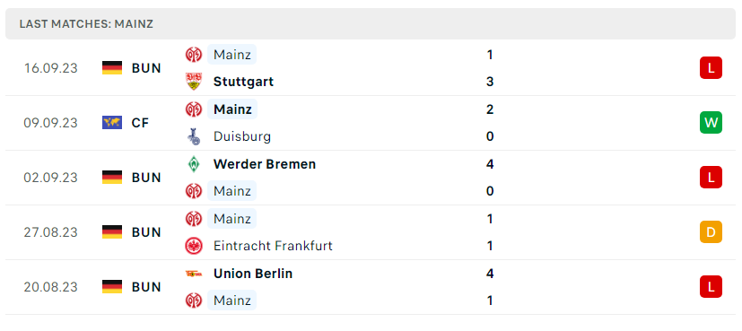The width and height of the screenshot is (742, 331).
Task: Open the Werder Bremen team link
Action: tap(265, 164)
